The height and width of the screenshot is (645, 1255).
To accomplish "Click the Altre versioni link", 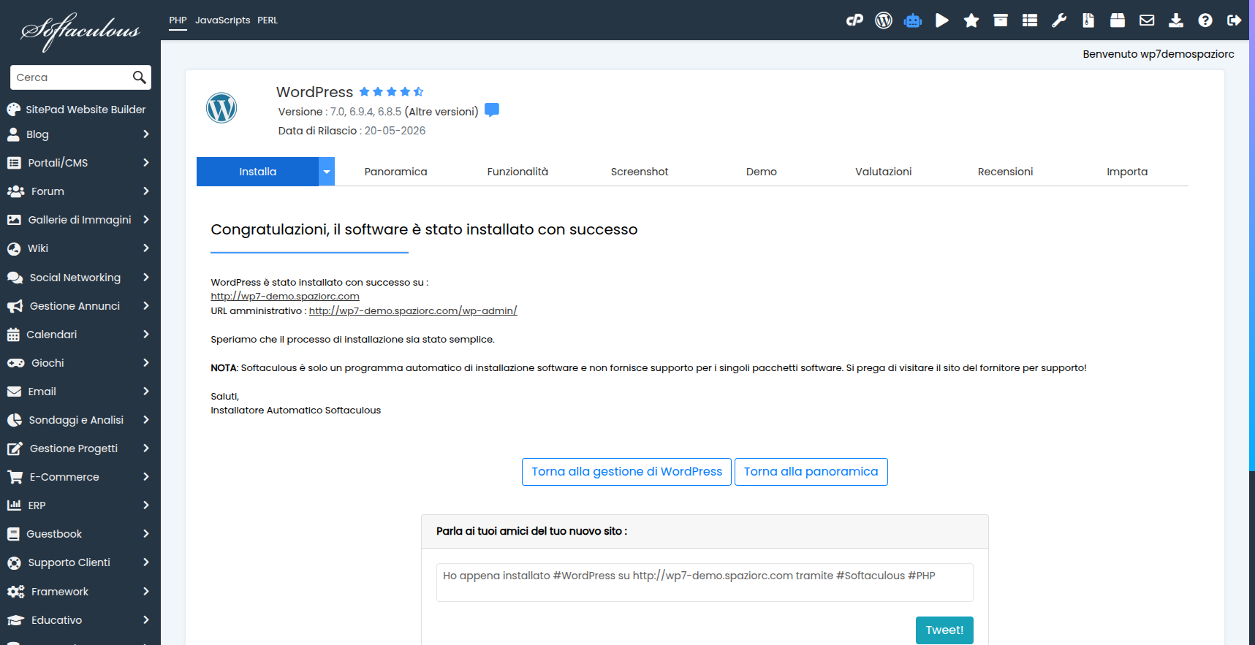I will tap(441, 112).
